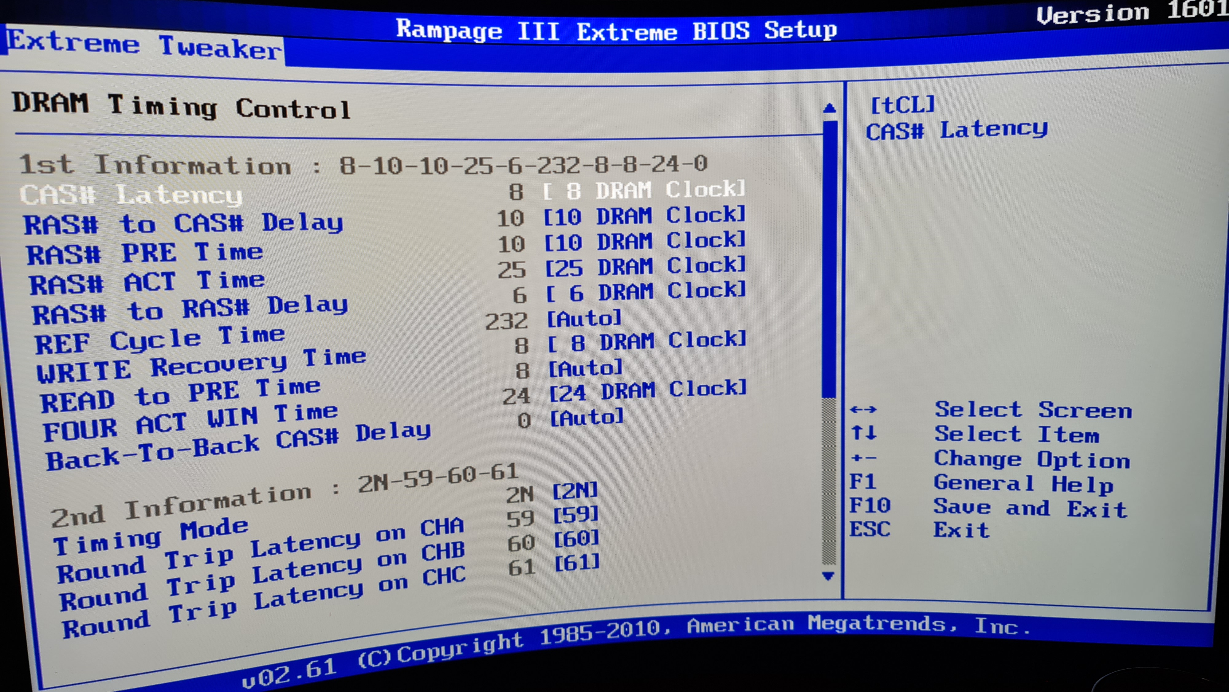Screen dimensions: 1229x692
Task: Click the plus-minus Change Option symbol
Action: (x=864, y=458)
